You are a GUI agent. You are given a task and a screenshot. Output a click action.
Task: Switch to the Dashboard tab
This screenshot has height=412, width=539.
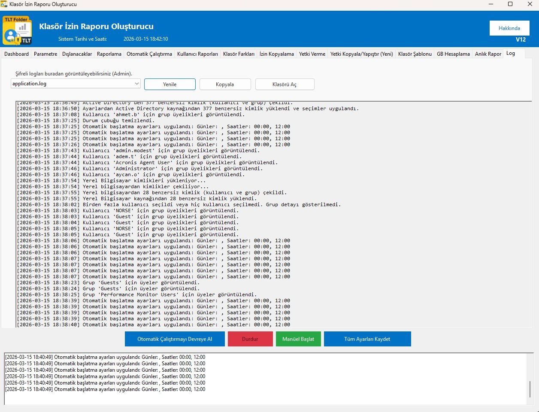pos(17,54)
